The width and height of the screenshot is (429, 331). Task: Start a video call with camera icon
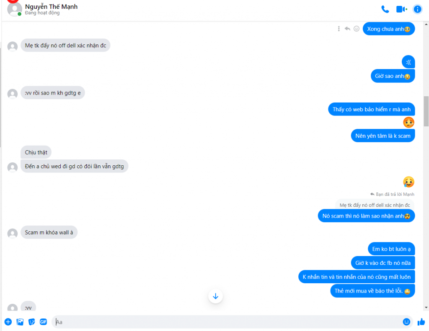(402, 9)
